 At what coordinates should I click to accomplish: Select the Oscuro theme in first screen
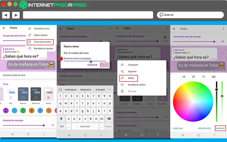pyautogui.click(x=23, y=94)
